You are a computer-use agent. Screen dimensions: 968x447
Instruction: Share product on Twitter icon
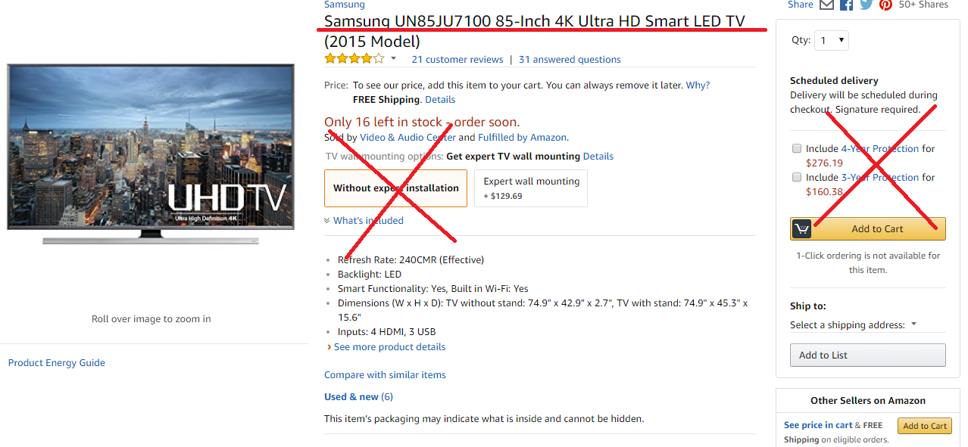(866, 5)
